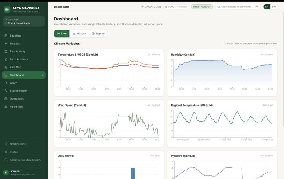This screenshot has height=179, width=284.
Task: Click the Profile person icon
Action: coord(6,152)
